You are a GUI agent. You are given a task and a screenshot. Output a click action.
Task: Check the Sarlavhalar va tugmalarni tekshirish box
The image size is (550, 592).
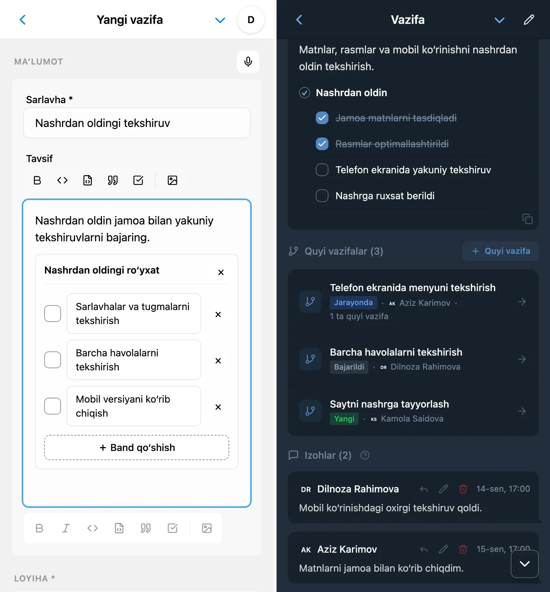53,313
